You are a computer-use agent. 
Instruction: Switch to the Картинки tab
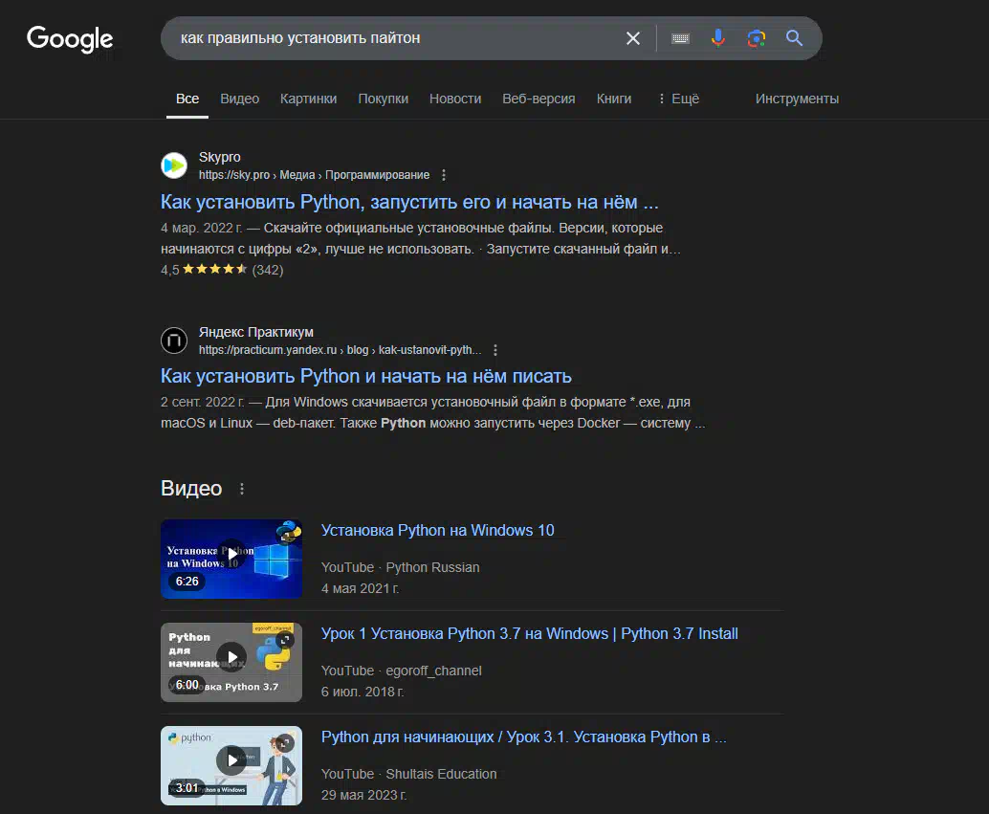(308, 99)
